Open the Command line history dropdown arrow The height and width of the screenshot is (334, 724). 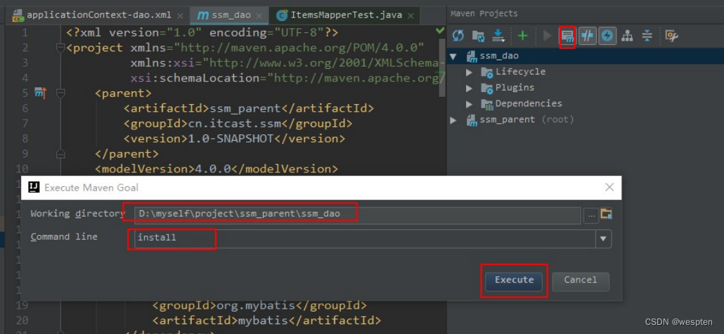coord(602,239)
